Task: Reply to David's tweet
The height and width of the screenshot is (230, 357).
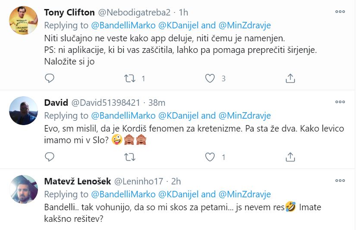Action: click(x=50, y=157)
